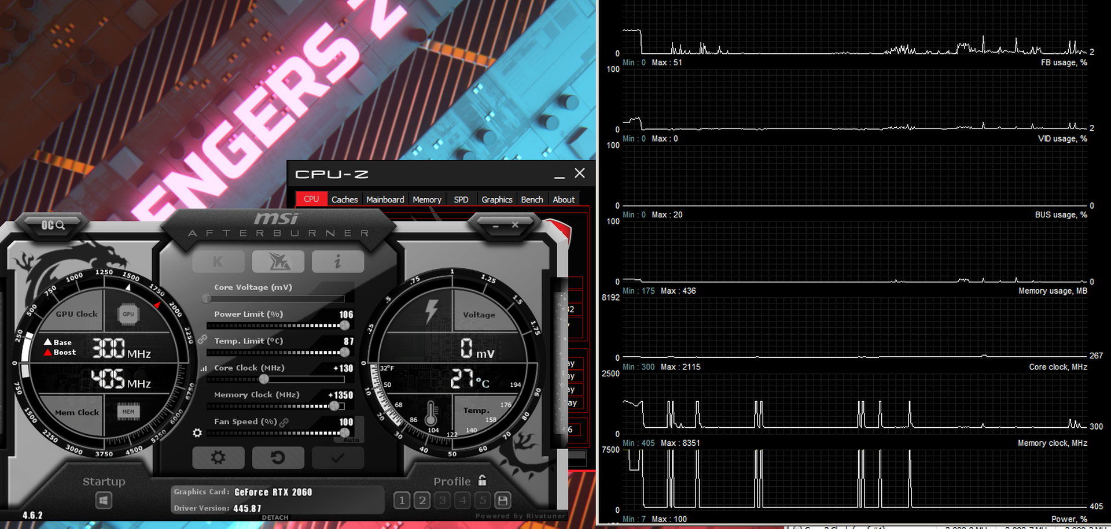Open About tab in CPU-Z
Image resolution: width=1111 pixels, height=529 pixels.
click(564, 199)
